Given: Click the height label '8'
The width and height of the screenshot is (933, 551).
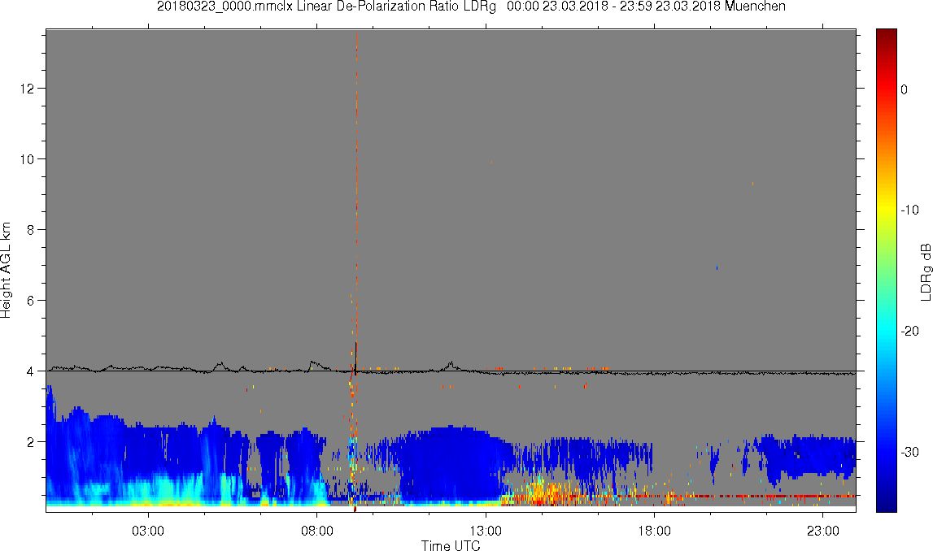Looking at the screenshot, I should click(30, 230).
